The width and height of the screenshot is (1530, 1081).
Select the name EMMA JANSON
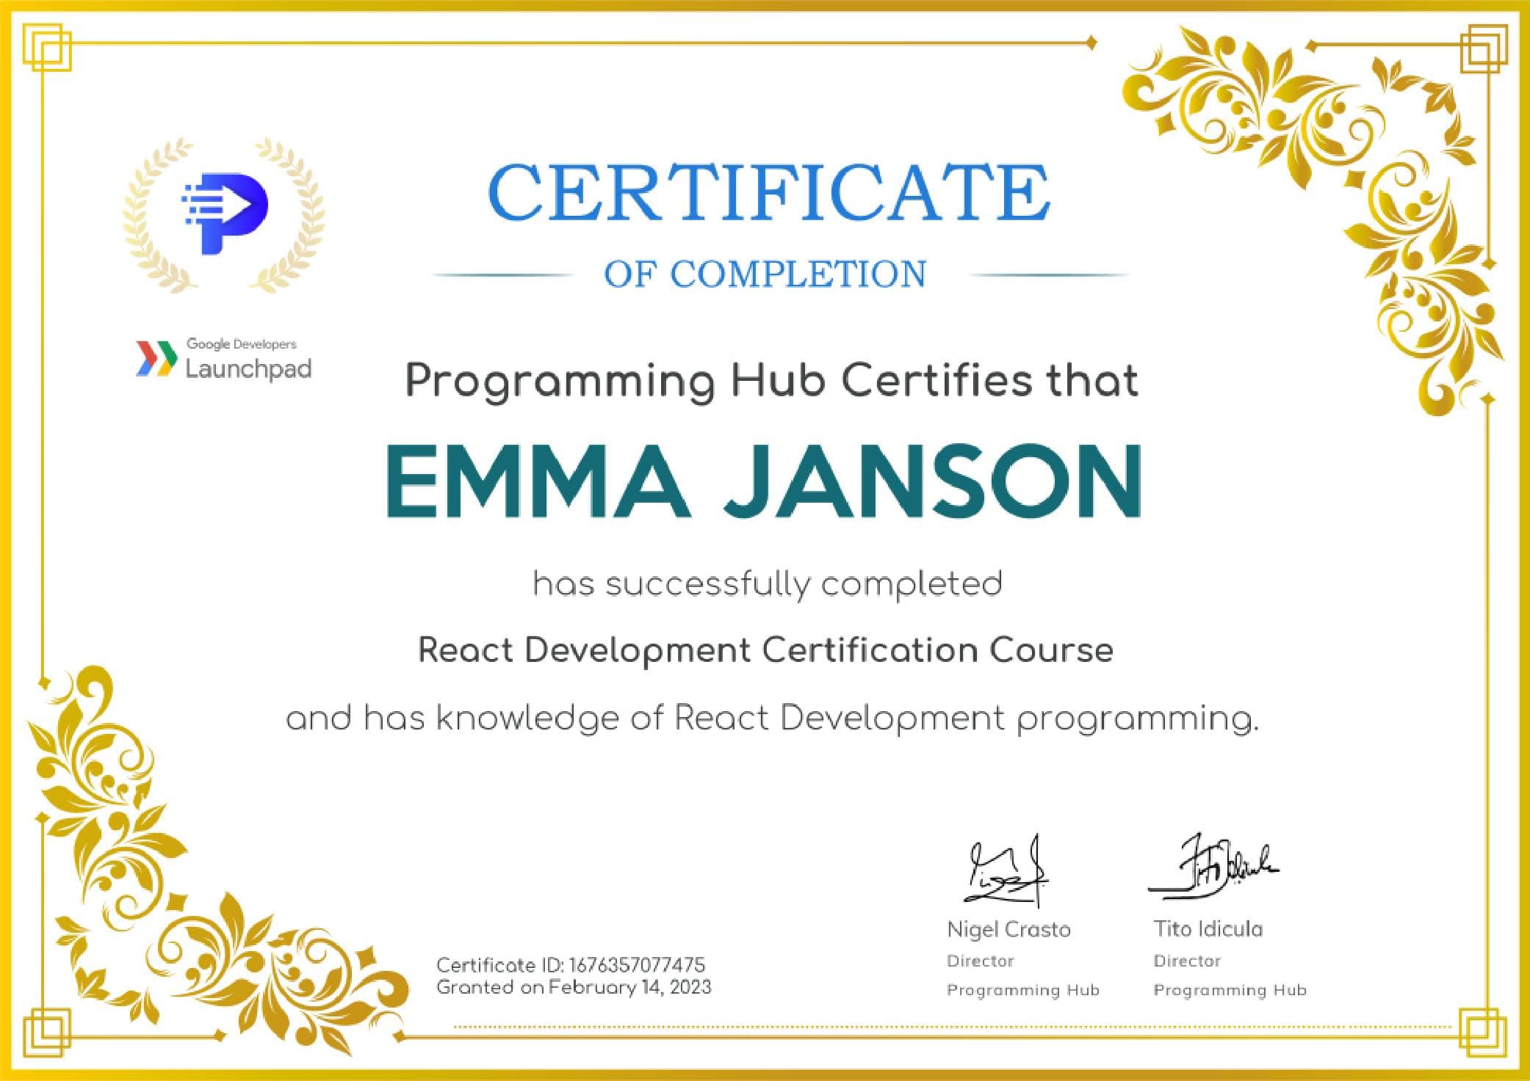[x=765, y=480]
